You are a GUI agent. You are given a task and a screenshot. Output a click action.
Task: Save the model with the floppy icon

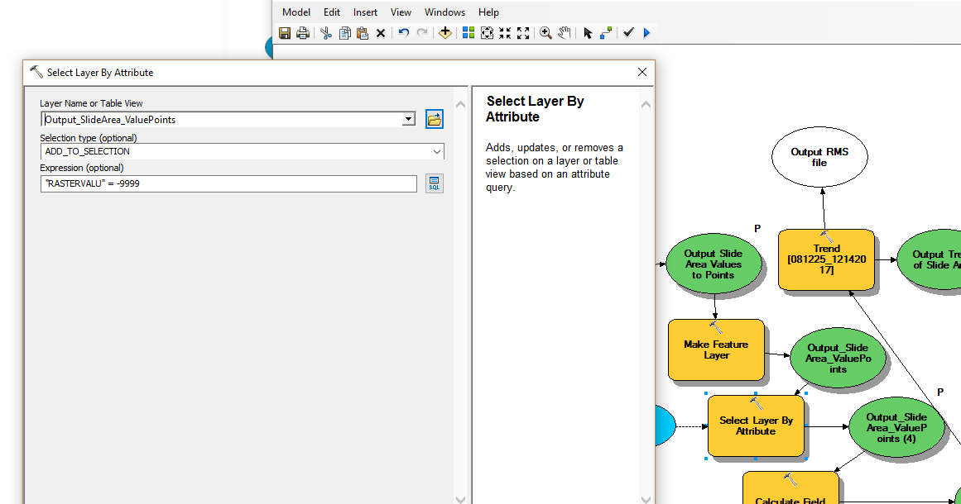point(285,33)
